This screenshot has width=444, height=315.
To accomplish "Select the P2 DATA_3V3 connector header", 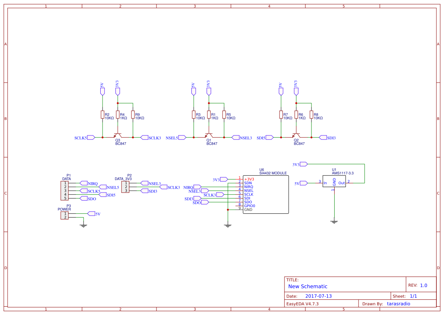I will coord(125,187).
